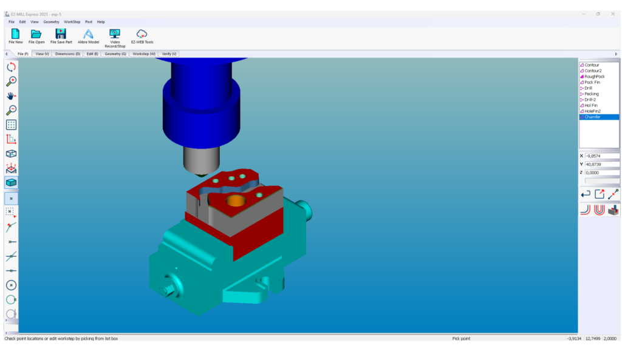
Task: Switch to the Dimensions (D) tab
Action: pos(67,54)
